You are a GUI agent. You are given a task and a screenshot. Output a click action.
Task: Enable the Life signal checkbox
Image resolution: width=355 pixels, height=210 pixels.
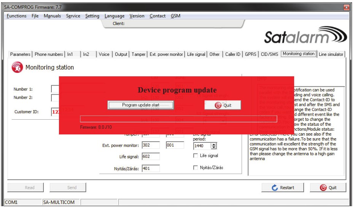[196, 156]
